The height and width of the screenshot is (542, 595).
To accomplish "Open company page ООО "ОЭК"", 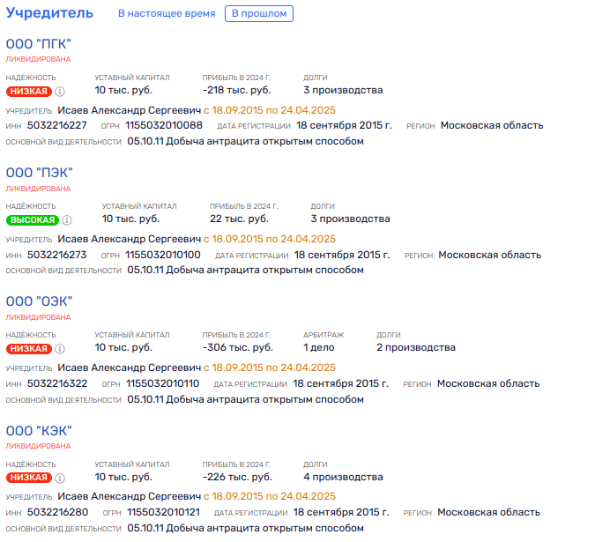I will [x=39, y=301].
